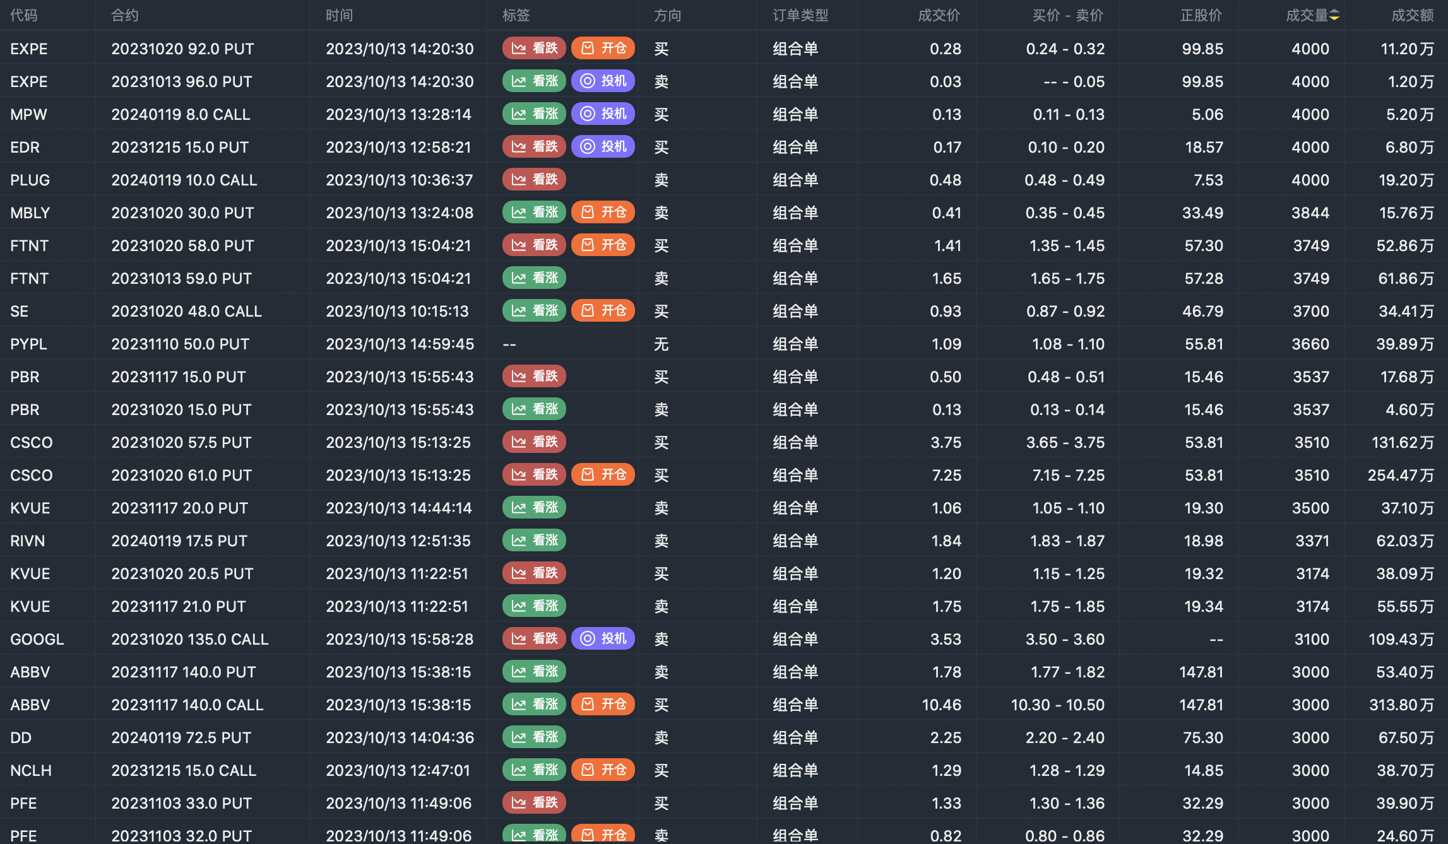The width and height of the screenshot is (1448, 844).
Task: Click the 开仓 tag in CSCO 61.0 PUT row
Action: (x=603, y=474)
